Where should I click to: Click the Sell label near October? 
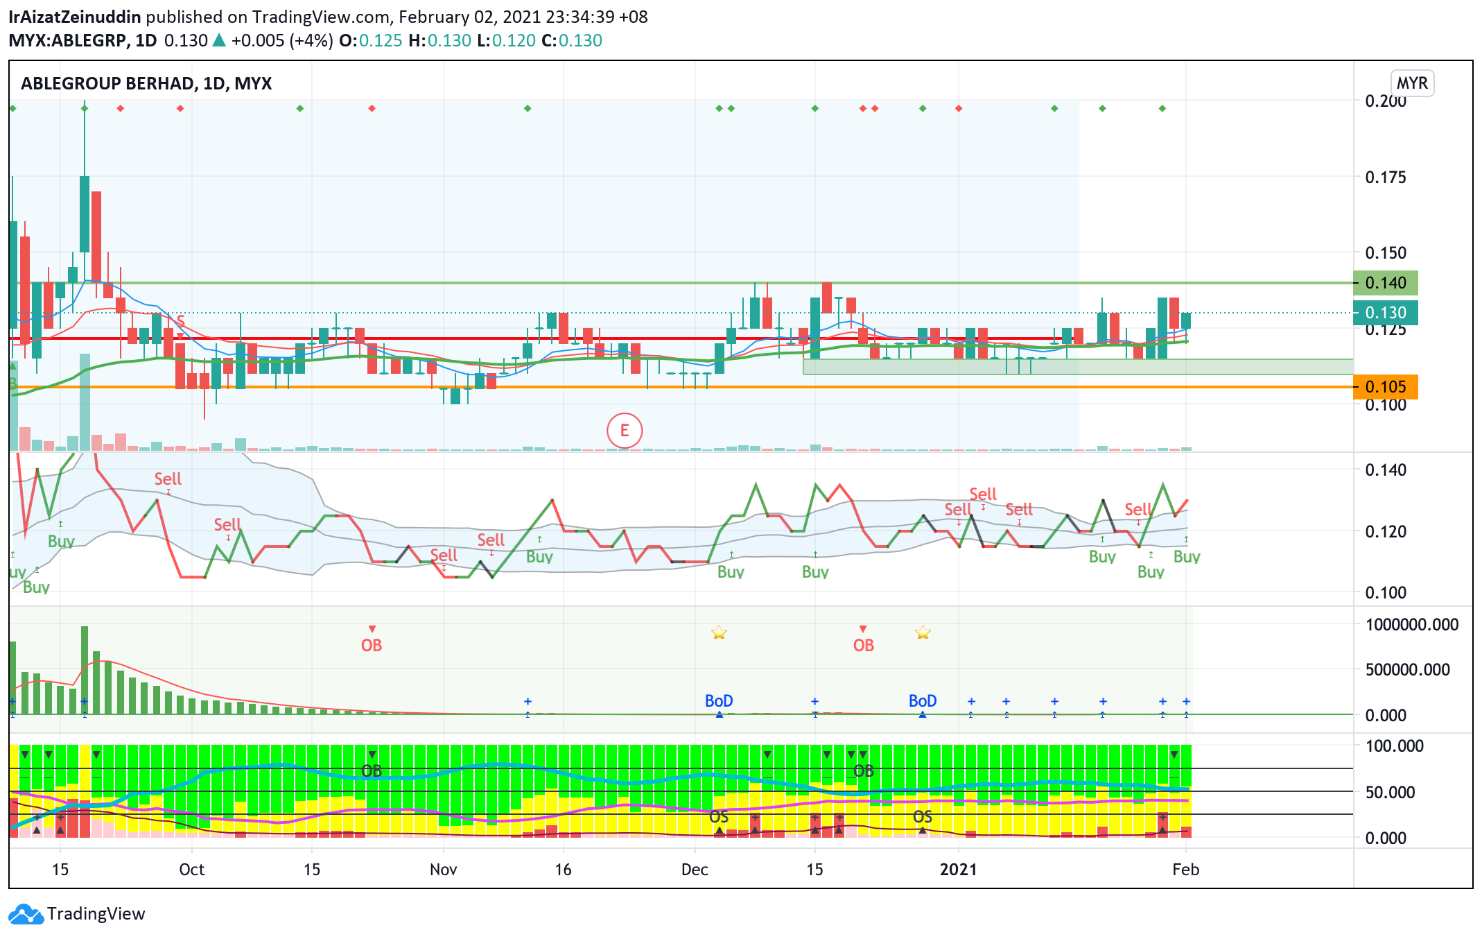pos(227,525)
